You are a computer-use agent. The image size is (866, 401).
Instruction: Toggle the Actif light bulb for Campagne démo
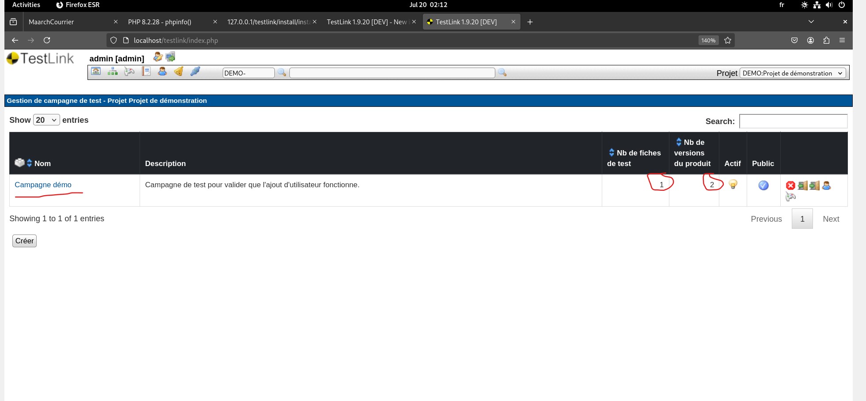click(733, 185)
